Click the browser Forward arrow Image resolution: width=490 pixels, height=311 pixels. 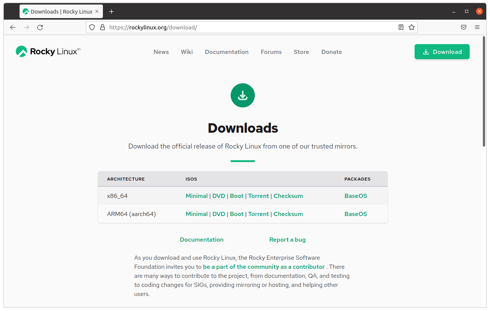pos(26,27)
